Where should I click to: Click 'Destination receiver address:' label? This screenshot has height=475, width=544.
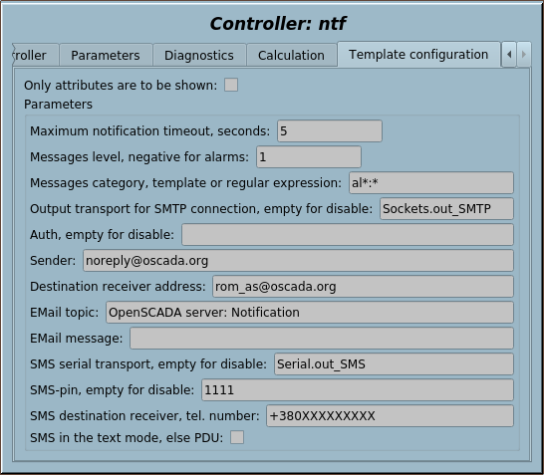coord(118,287)
